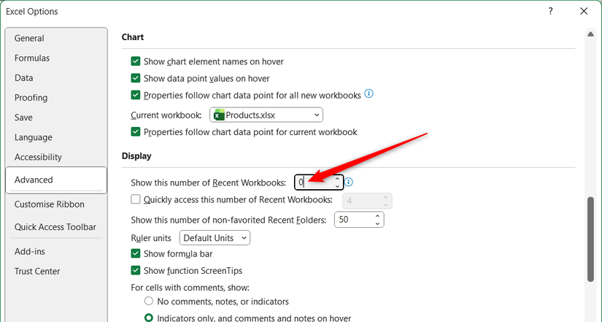Click the vertical scrollbar thumb
Image resolution: width=602 pixels, height=322 pixels.
[590, 239]
